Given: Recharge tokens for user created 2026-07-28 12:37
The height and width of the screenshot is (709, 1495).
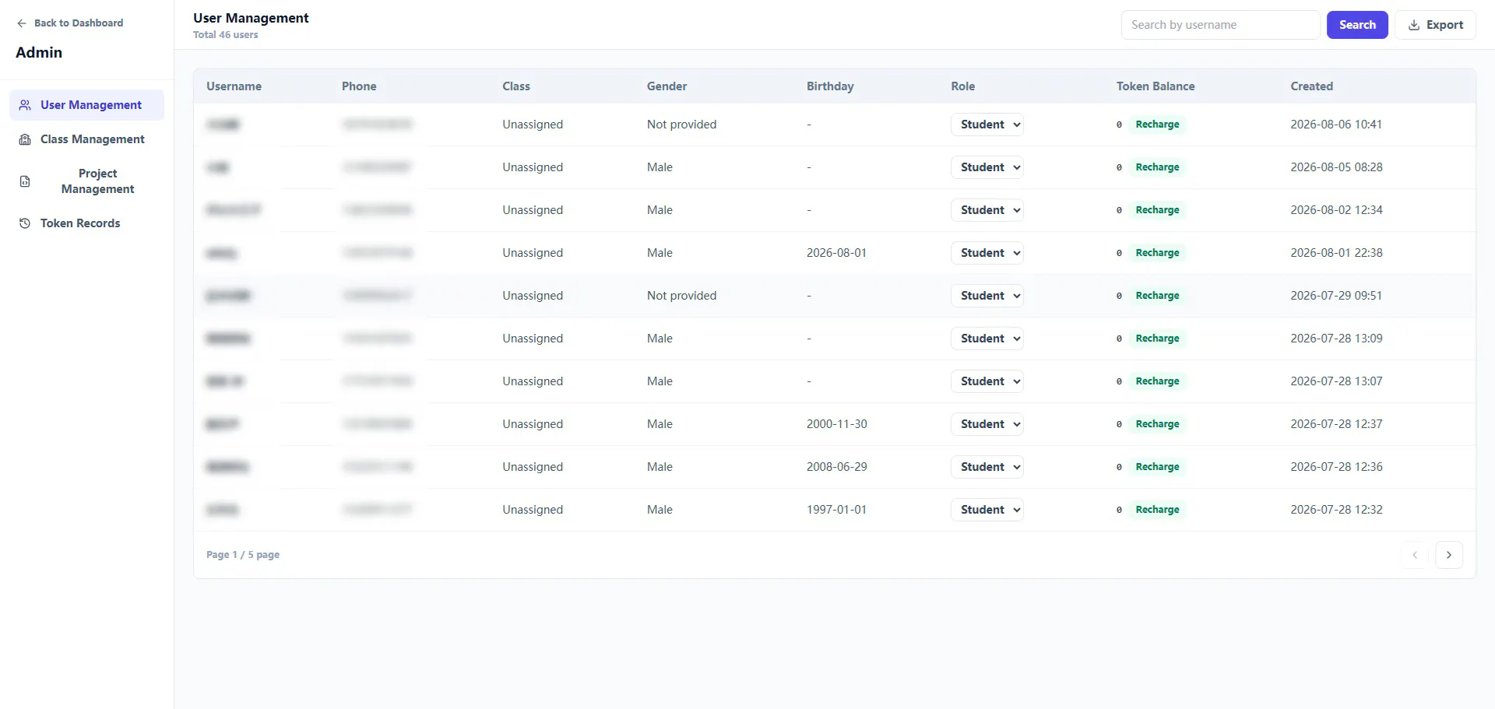Looking at the screenshot, I should [x=1157, y=424].
